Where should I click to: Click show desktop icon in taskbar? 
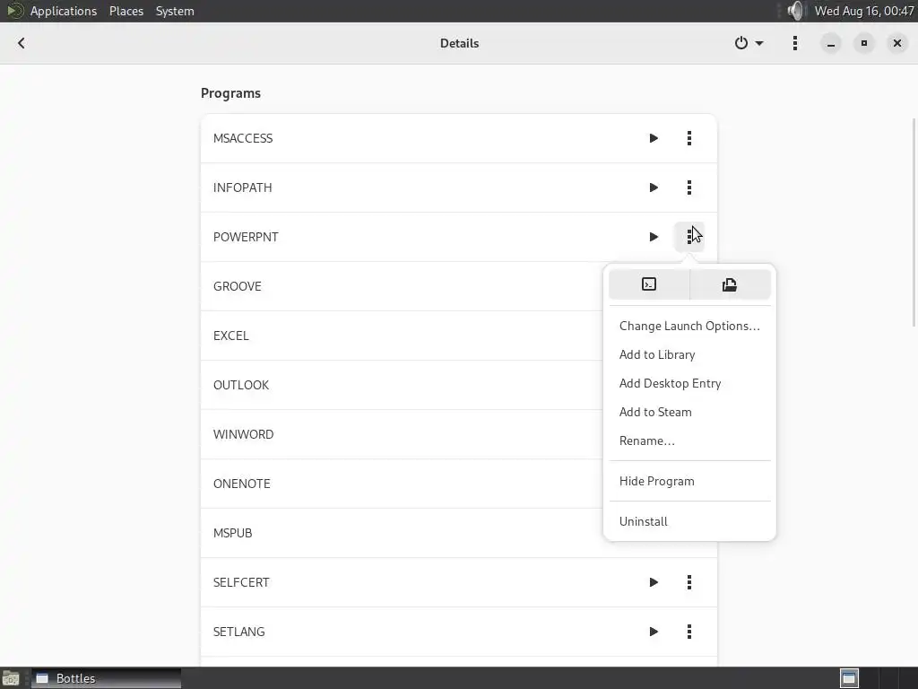11,679
